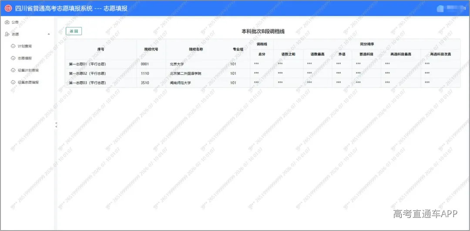The height and width of the screenshot is (231, 470).
Task: Open 征集志愿填报 in the sidebar
Action: [x=28, y=82]
